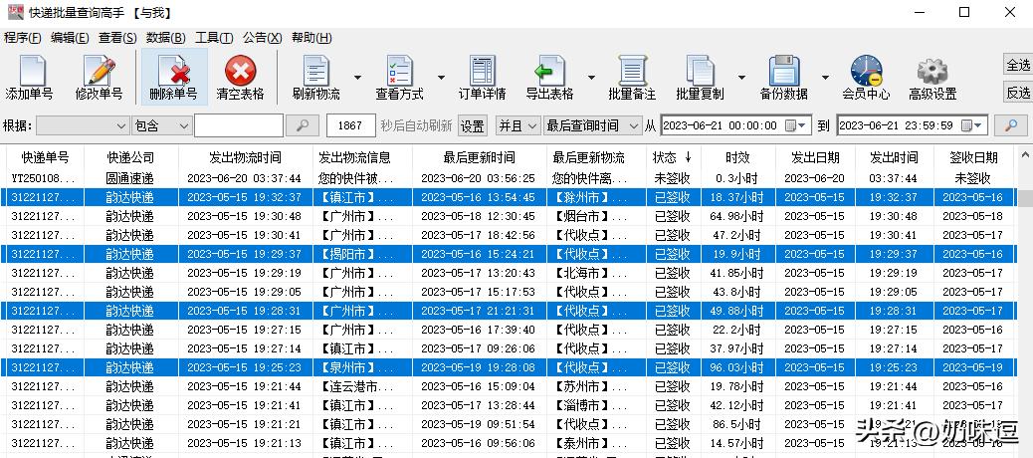Viewport: 1033px width, 458px height.
Task: Expand the 批量复制 dropdown arrow
Action: [741, 77]
